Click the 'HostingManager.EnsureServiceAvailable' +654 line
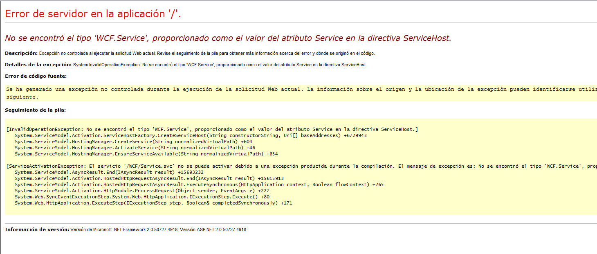 [146, 154]
